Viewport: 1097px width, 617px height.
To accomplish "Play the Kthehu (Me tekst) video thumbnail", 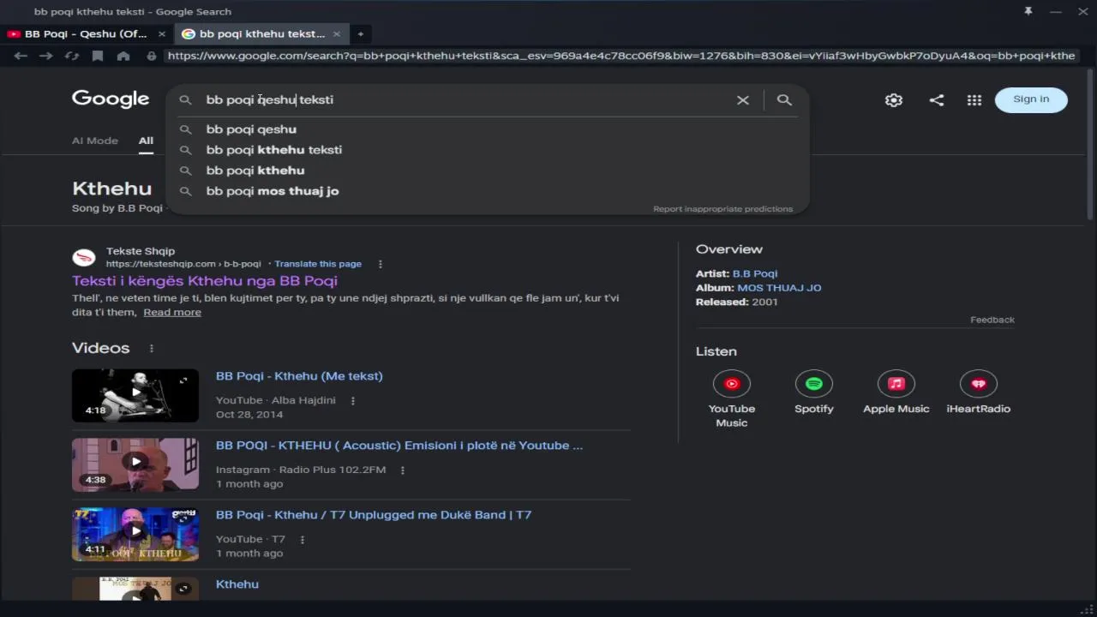I will coord(135,395).
